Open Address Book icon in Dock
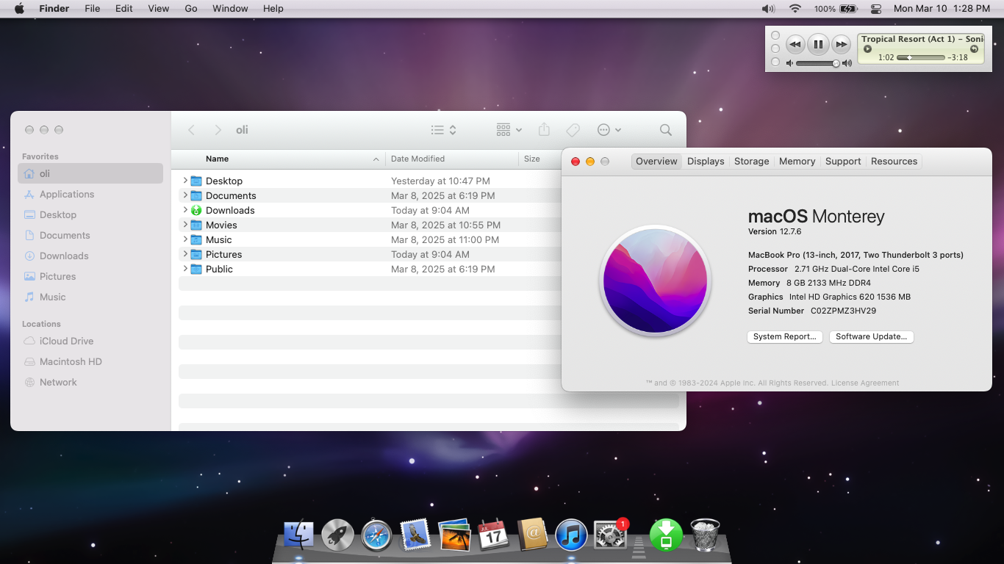This screenshot has width=1004, height=564. click(532, 535)
